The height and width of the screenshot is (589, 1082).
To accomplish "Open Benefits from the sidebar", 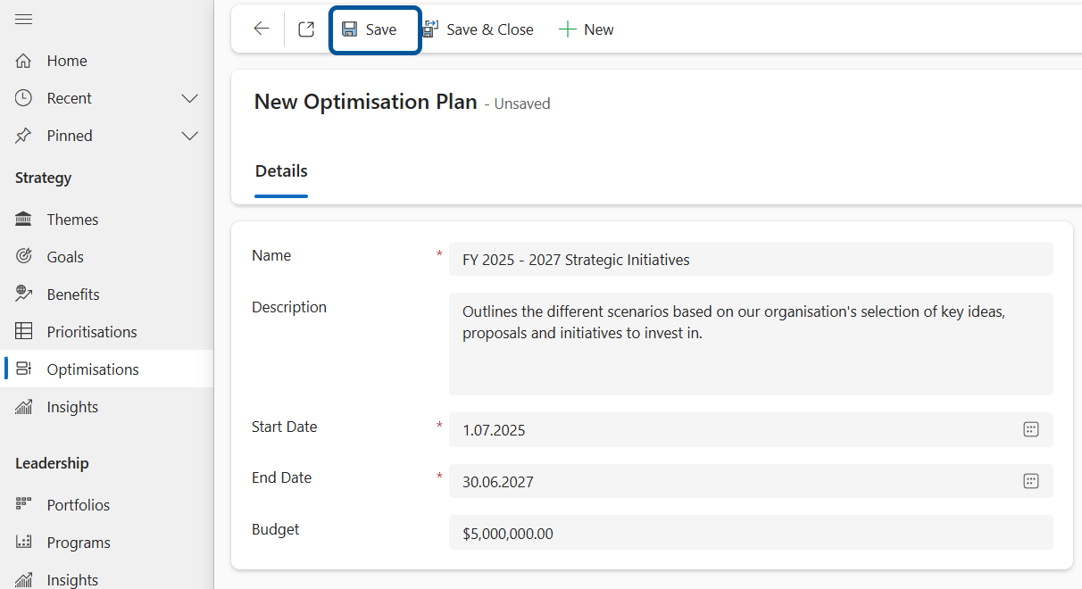I will click(73, 294).
